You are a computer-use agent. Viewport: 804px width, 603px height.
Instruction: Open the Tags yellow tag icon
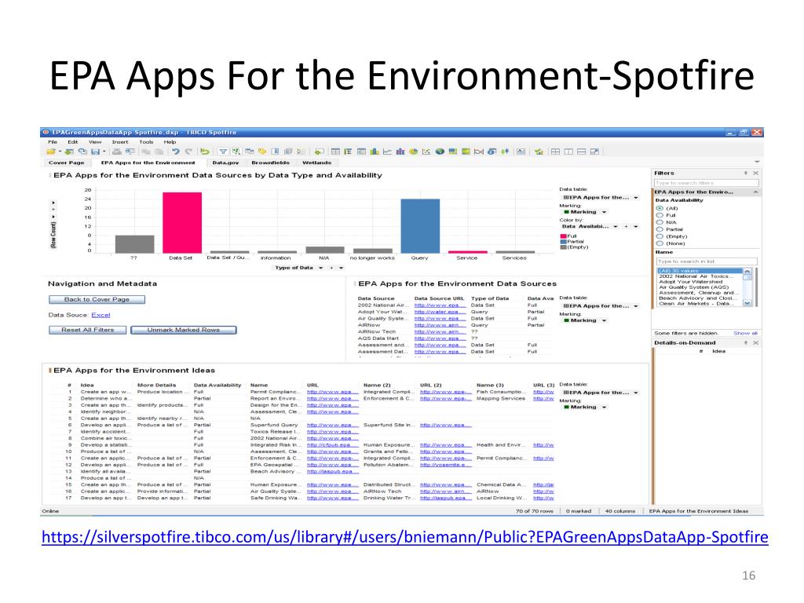(x=262, y=152)
